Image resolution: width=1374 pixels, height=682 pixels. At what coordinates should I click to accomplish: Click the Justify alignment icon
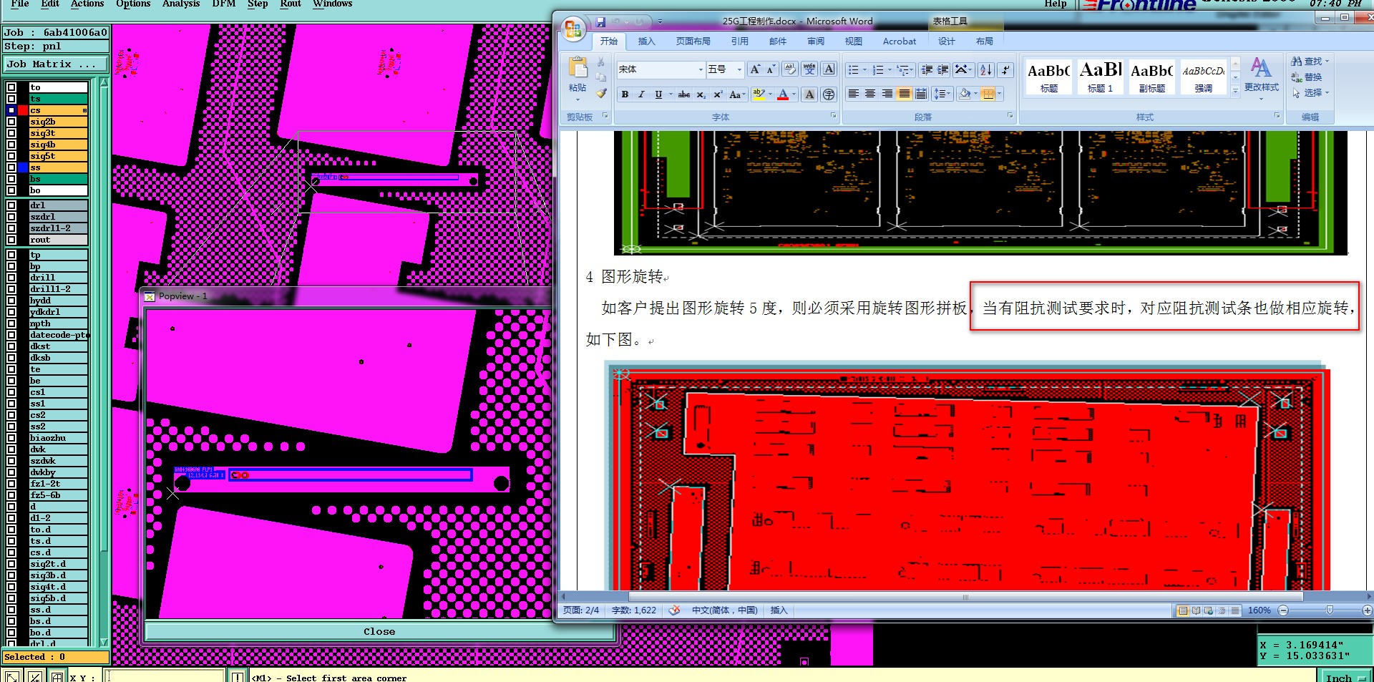[x=905, y=94]
